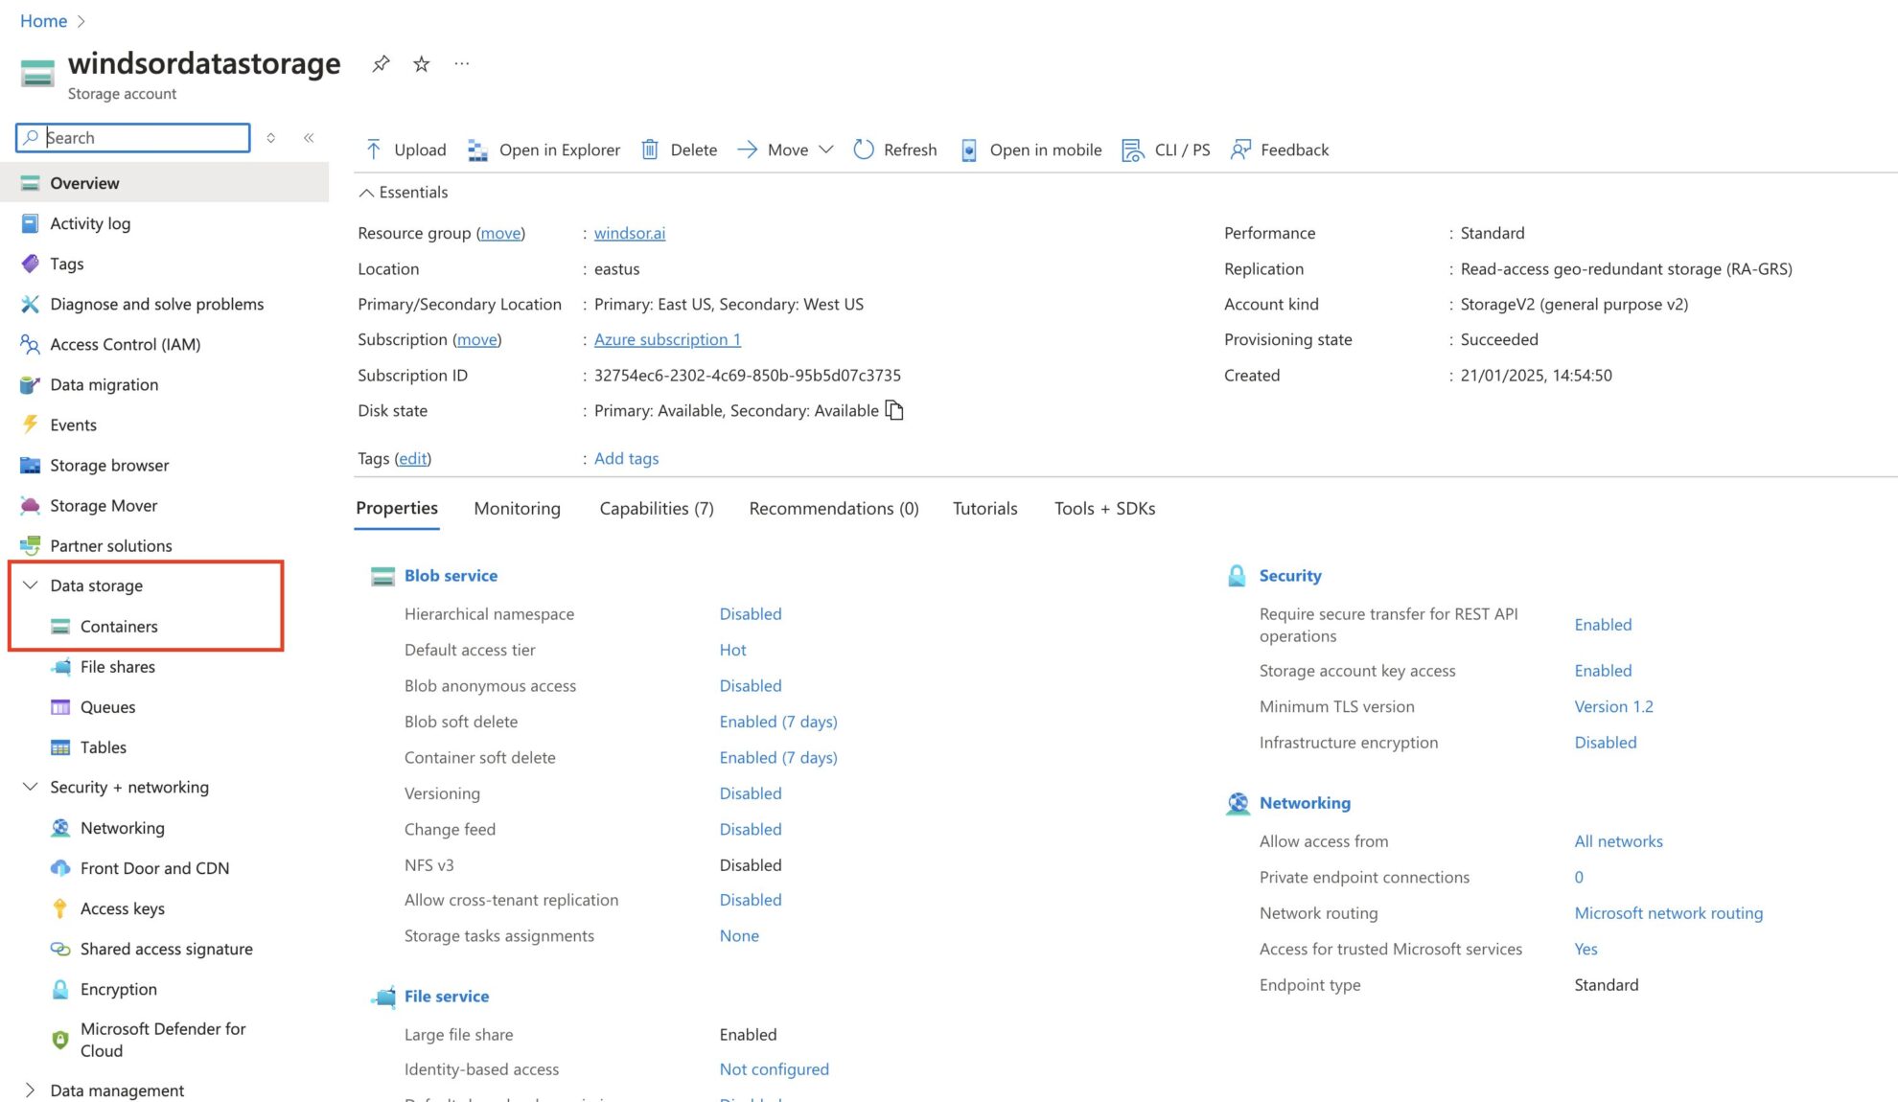Open the CLI / PS panel
1898x1102 pixels.
point(1166,149)
